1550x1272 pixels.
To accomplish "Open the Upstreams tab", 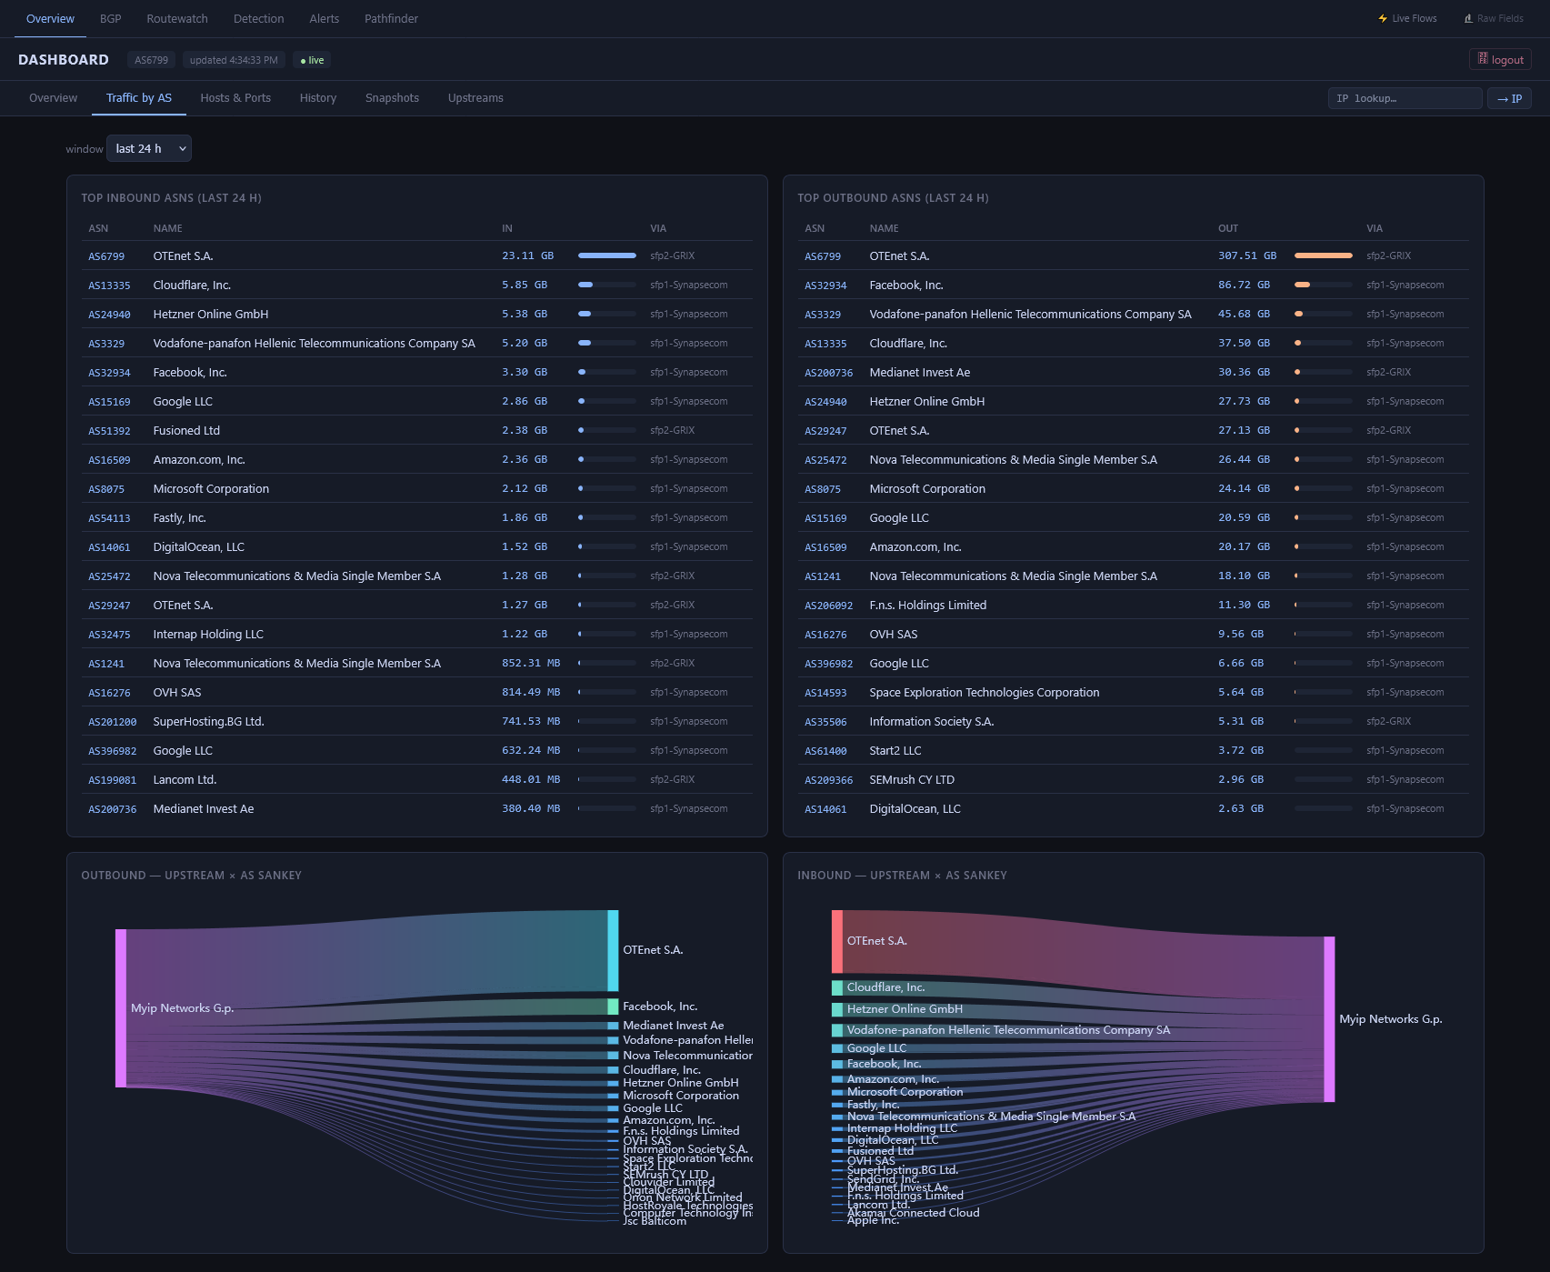I will pyautogui.click(x=475, y=98).
